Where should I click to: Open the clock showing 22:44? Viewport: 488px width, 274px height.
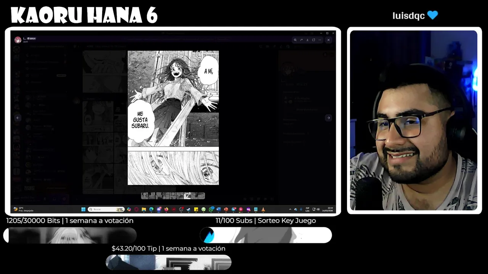click(x=328, y=209)
